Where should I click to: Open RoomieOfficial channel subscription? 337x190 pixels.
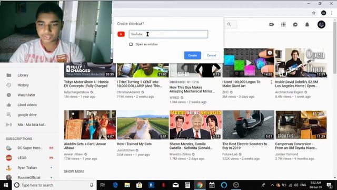tap(29, 177)
